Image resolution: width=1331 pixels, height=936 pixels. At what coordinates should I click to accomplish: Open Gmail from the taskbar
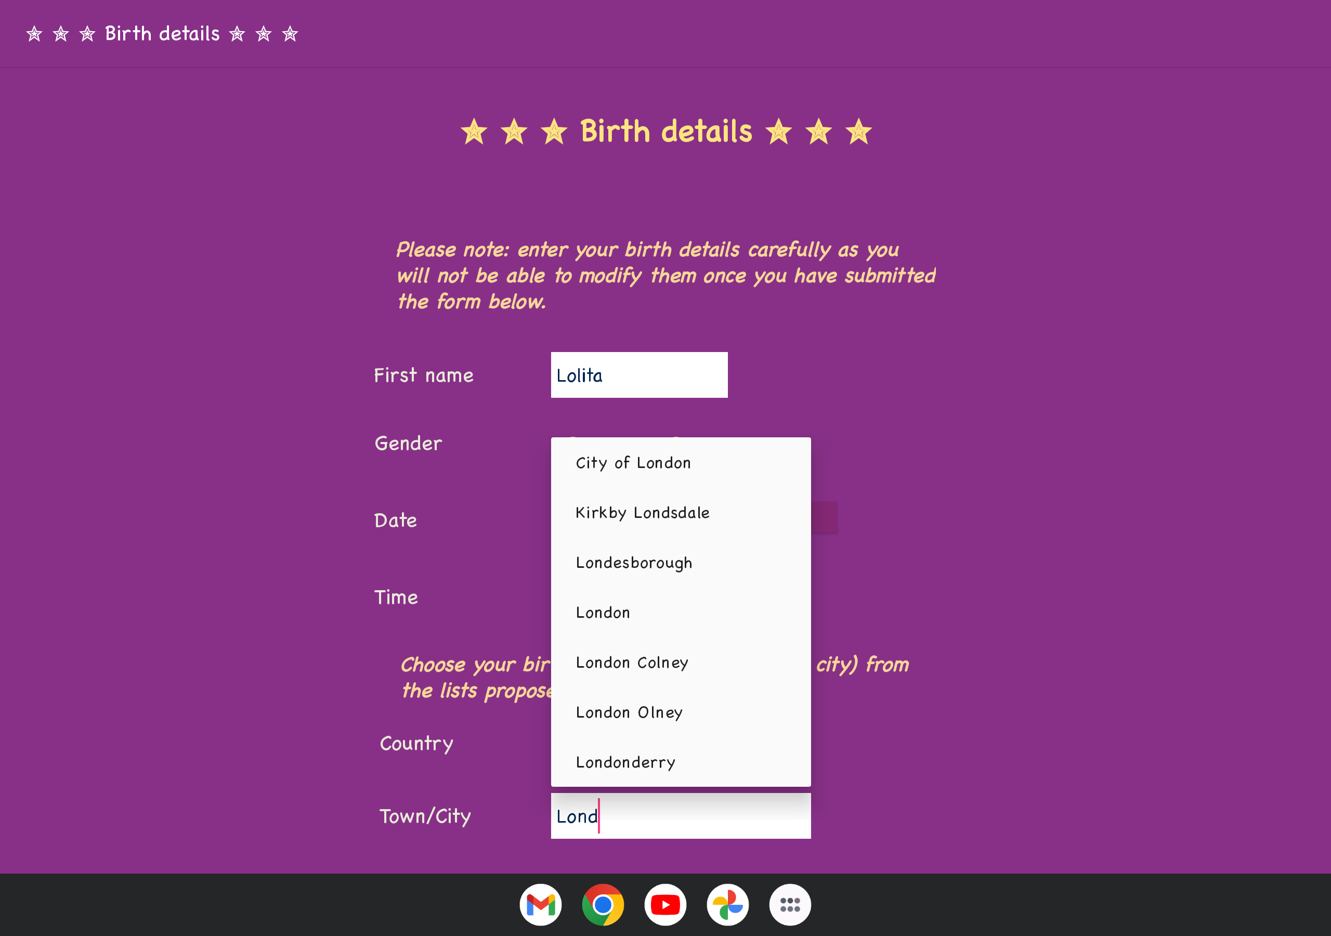(540, 904)
